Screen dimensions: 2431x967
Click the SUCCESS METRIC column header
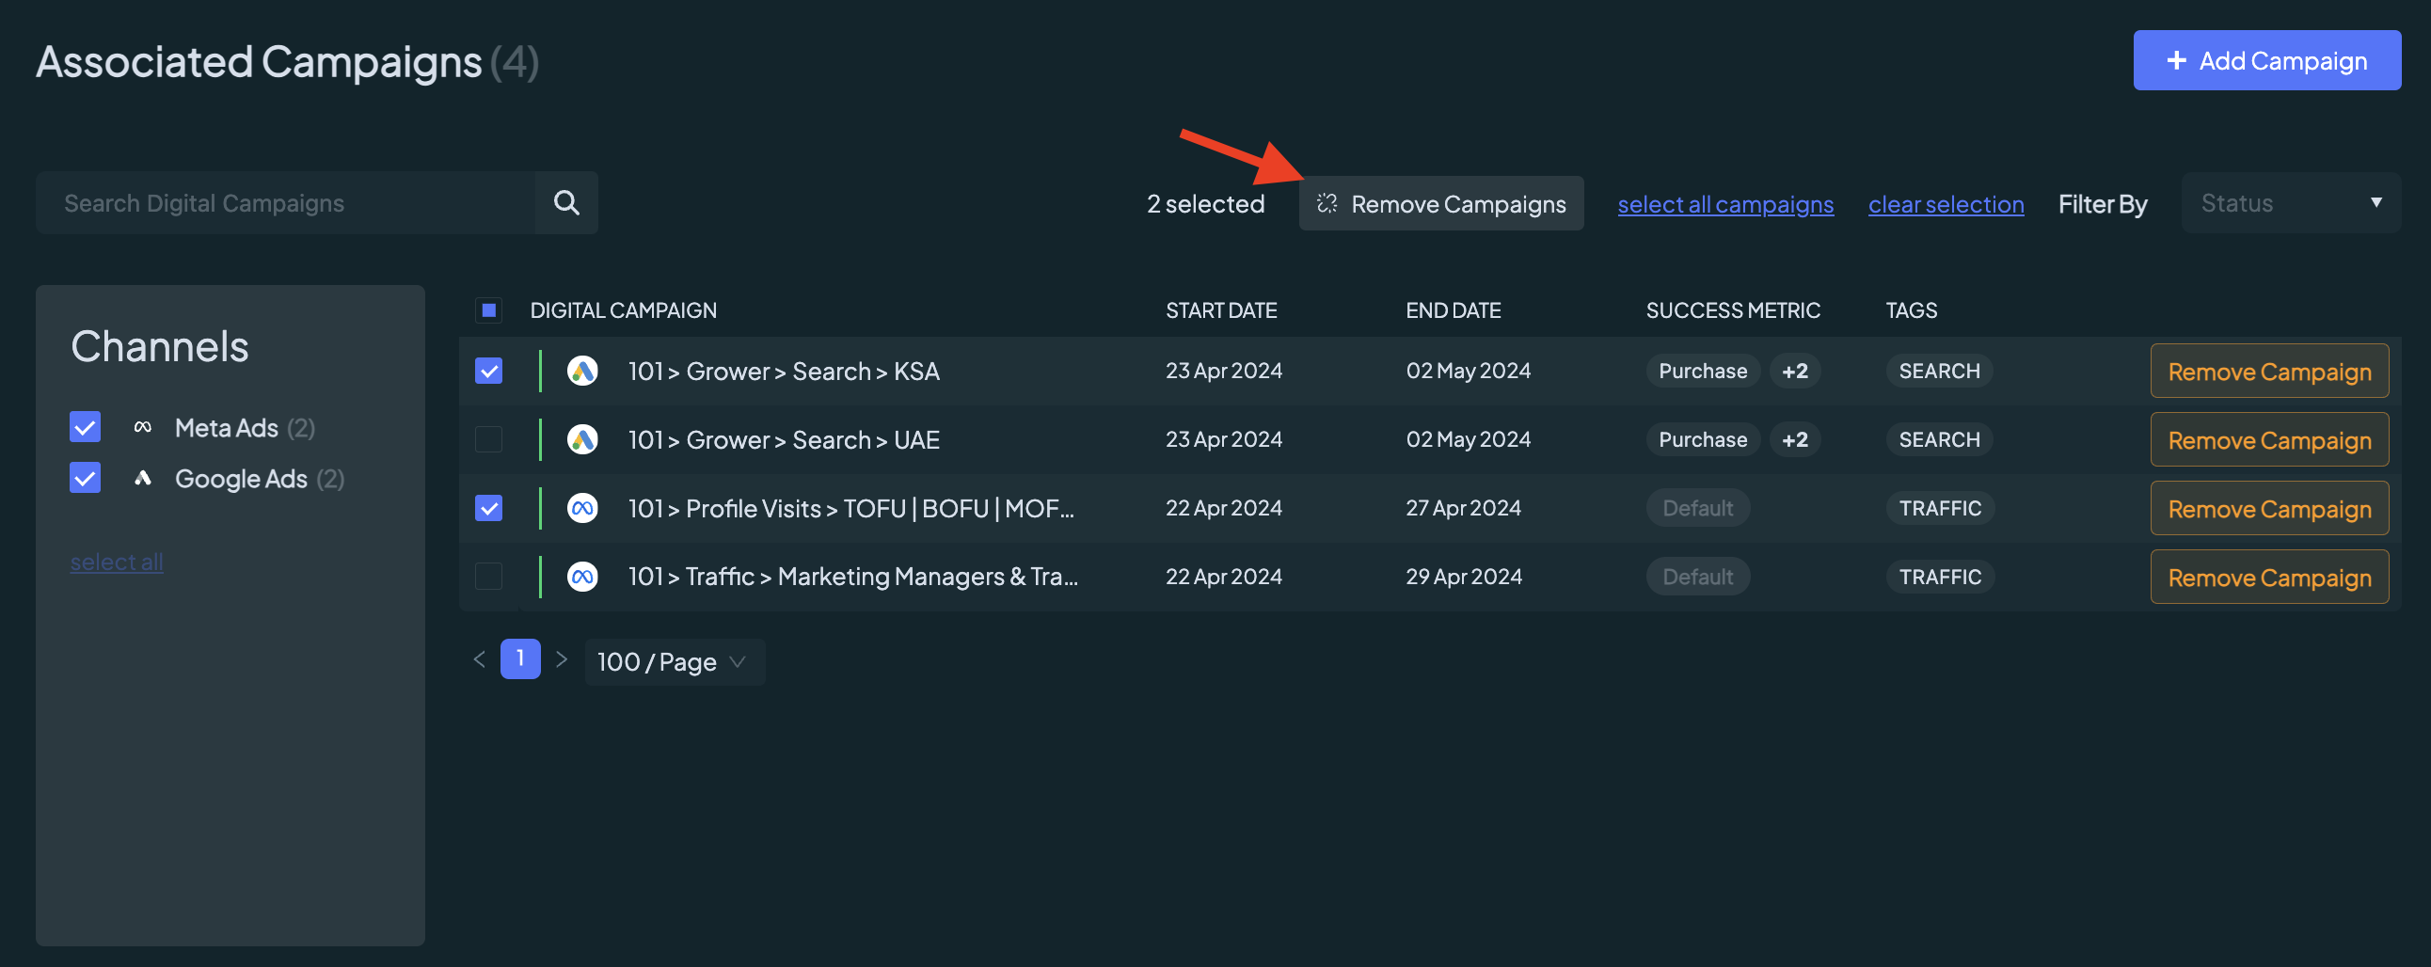(1733, 310)
